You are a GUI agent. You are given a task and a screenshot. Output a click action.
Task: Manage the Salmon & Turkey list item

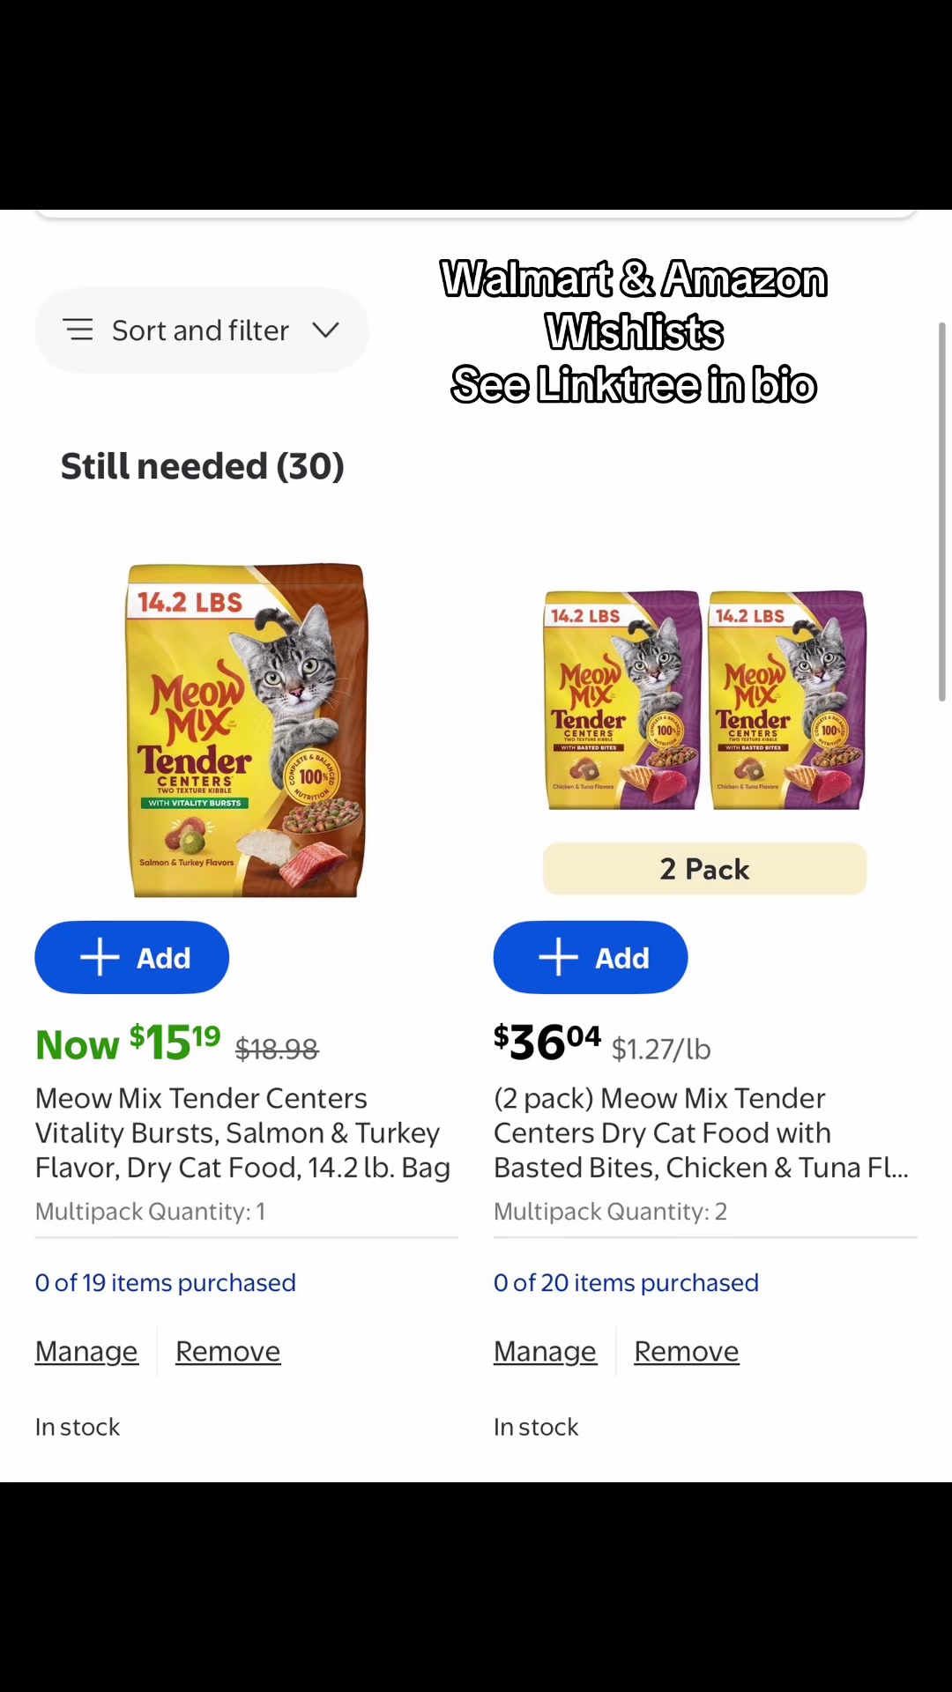[x=86, y=1352]
